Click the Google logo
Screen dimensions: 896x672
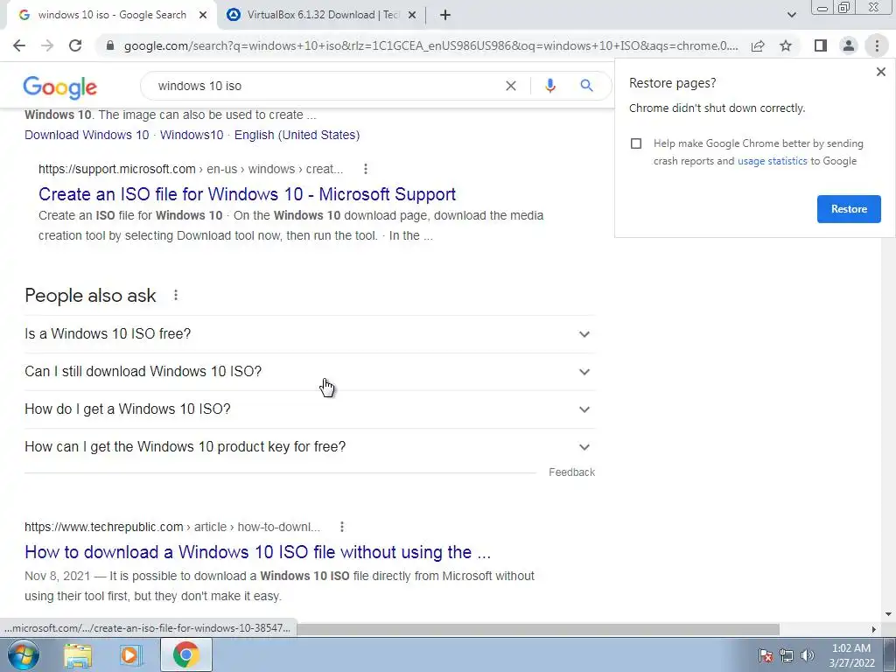point(60,87)
